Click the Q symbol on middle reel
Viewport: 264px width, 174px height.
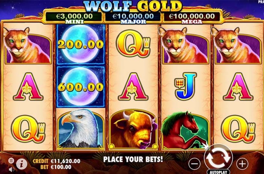[133, 44]
